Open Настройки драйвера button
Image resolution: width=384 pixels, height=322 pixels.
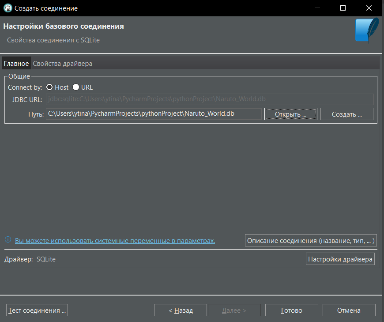pos(340,259)
